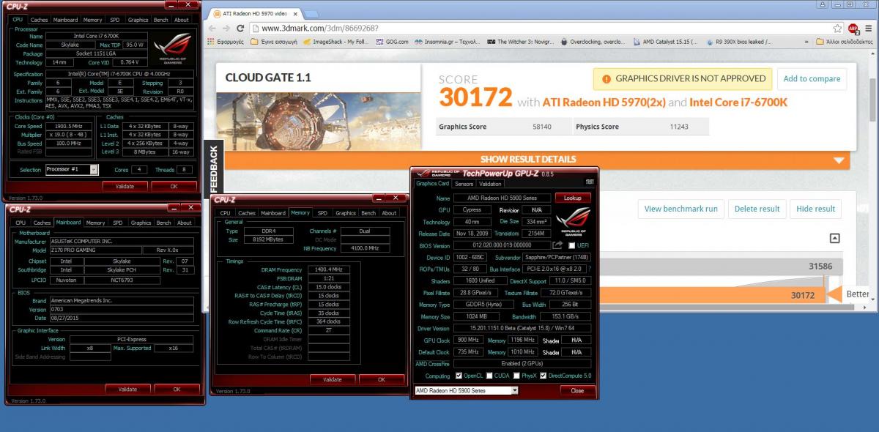Screen dimensions: 879x432
Task: Open the Processor #1 selection dropdown
Action: (72, 169)
